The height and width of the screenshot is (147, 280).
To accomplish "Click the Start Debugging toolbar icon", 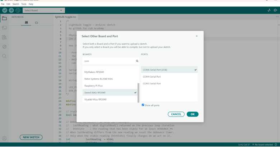I will pos(18,10).
